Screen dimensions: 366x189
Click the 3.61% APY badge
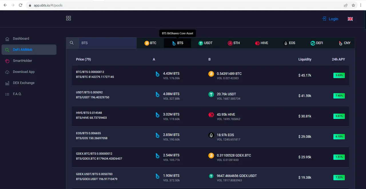click(x=339, y=116)
